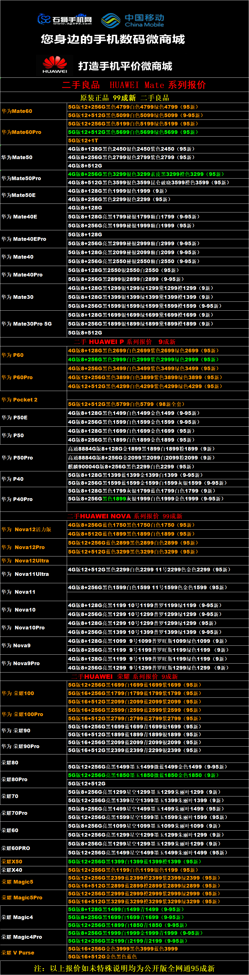Select the 荣耀80Pro model cell

(34, 779)
